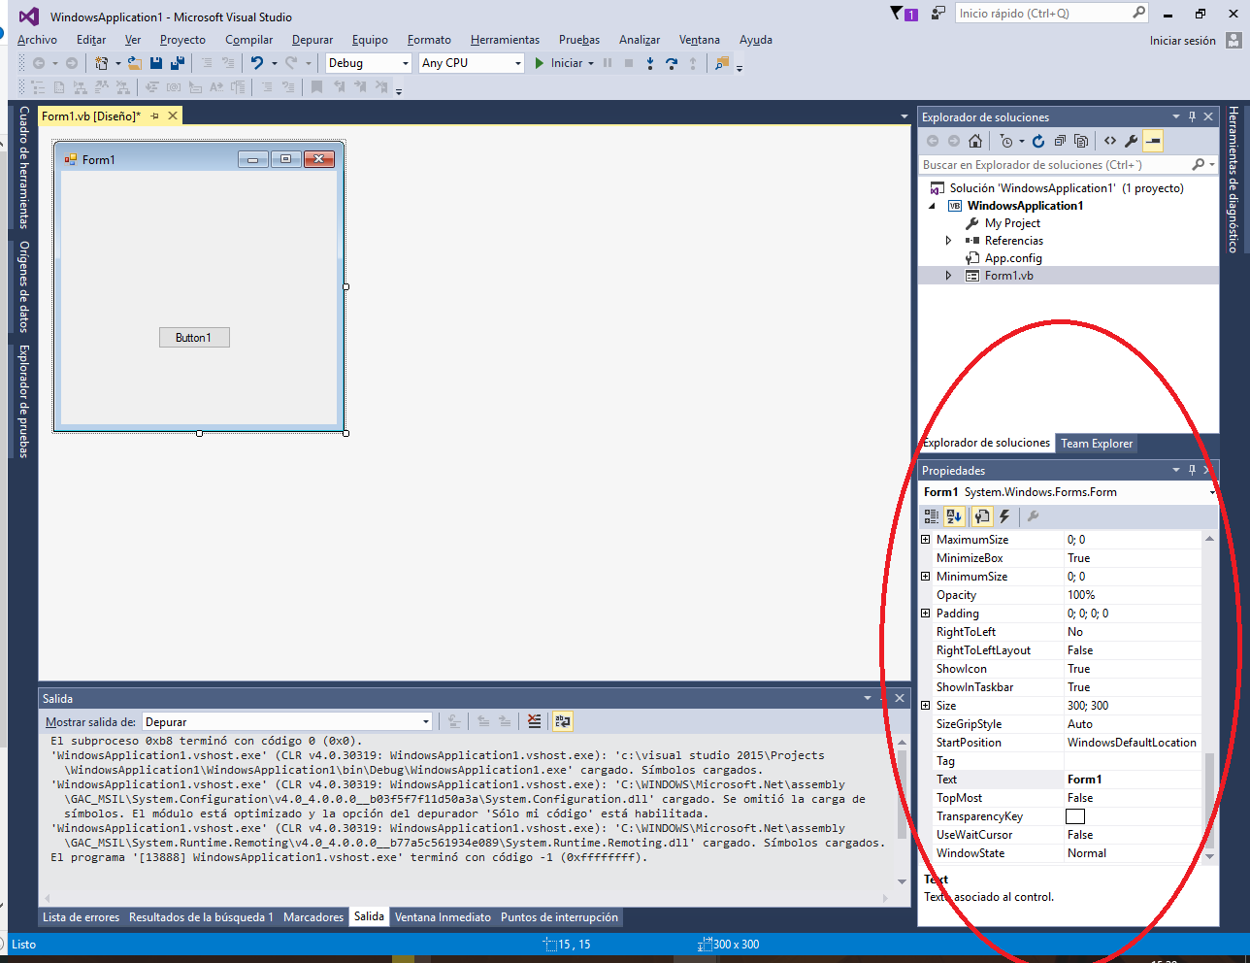This screenshot has height=963, width=1250.
Task: Open the Orígenes de datos side tab
Action: (24, 286)
